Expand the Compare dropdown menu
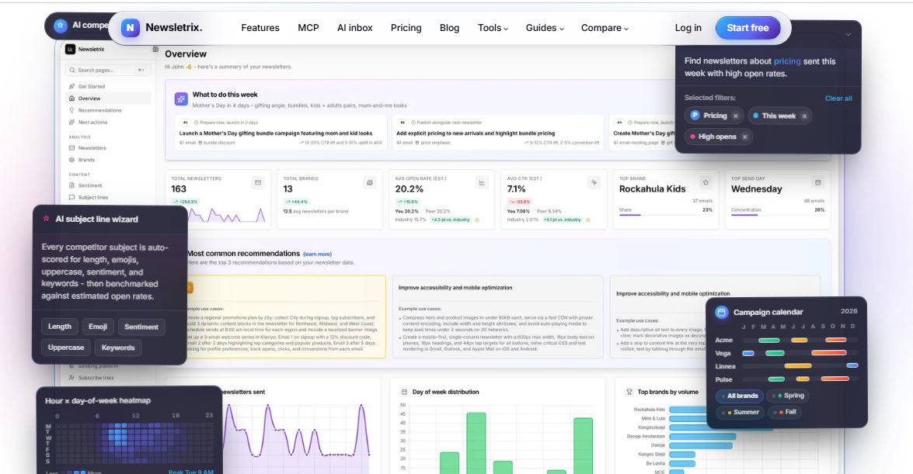This screenshot has height=474, width=913. point(605,28)
